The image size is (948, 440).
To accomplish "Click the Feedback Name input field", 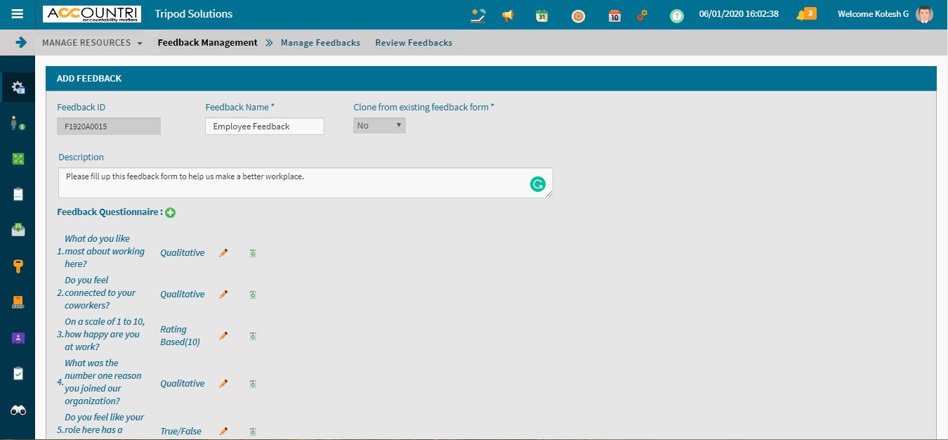I will pos(265,126).
